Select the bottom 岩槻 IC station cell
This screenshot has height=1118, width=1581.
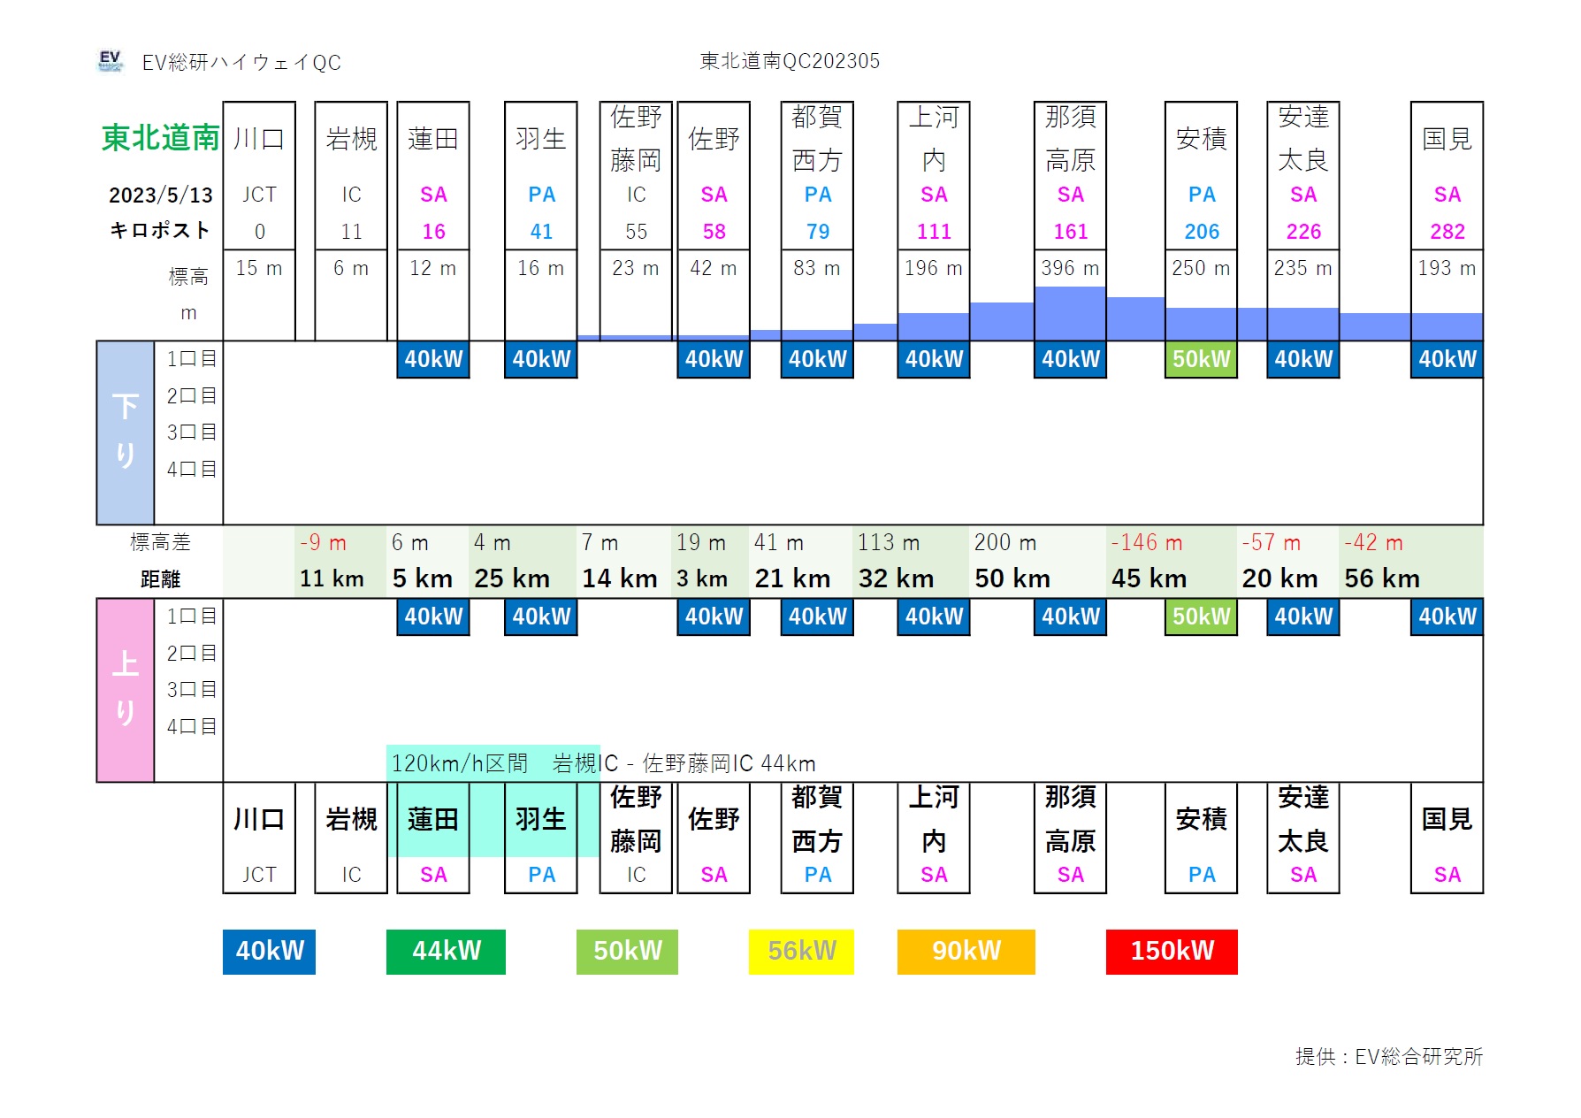(351, 838)
